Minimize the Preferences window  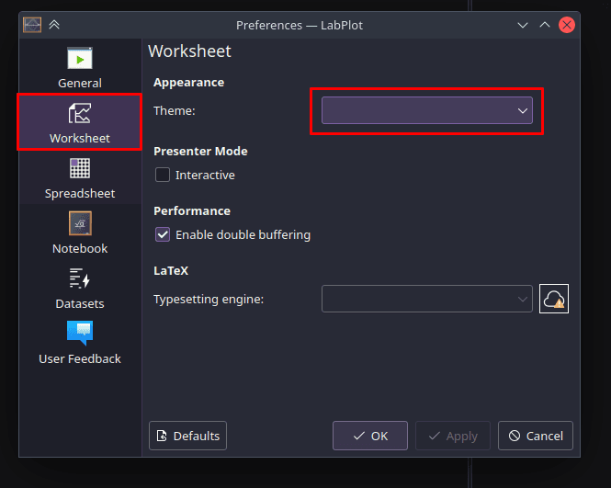point(523,26)
